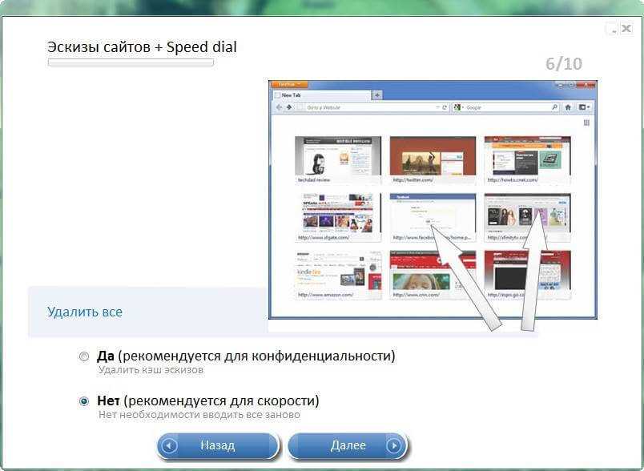Close the wizard window
The width and height of the screenshot is (644, 471).
click(626, 28)
